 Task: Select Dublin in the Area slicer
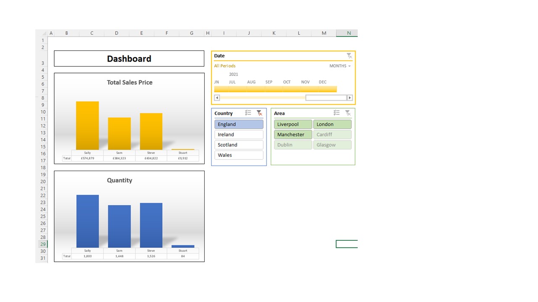[293, 144]
